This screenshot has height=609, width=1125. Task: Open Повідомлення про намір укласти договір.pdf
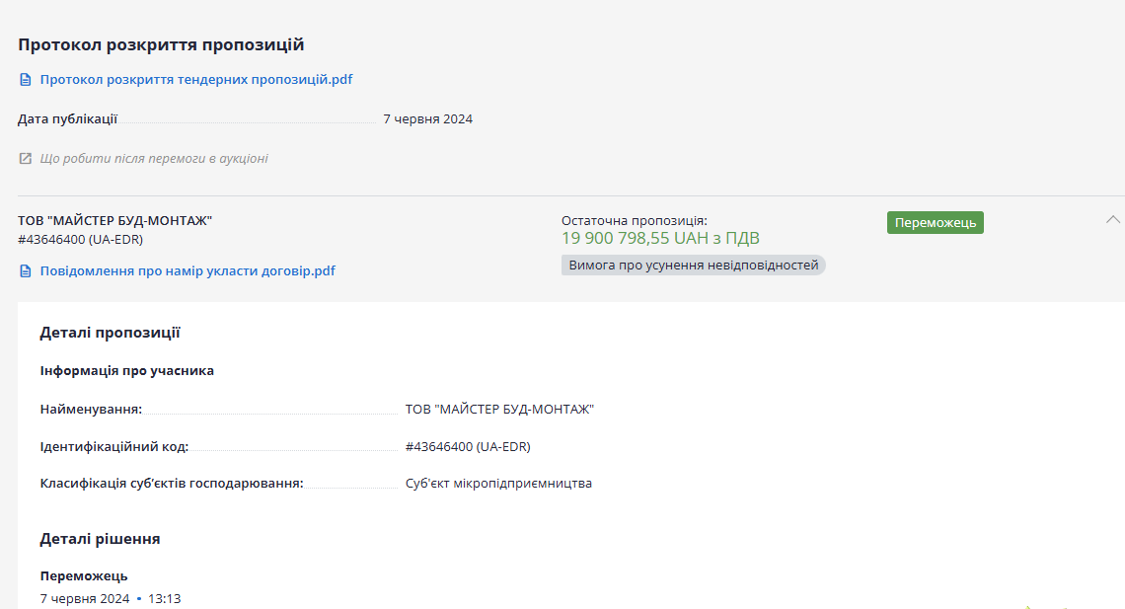point(187,270)
